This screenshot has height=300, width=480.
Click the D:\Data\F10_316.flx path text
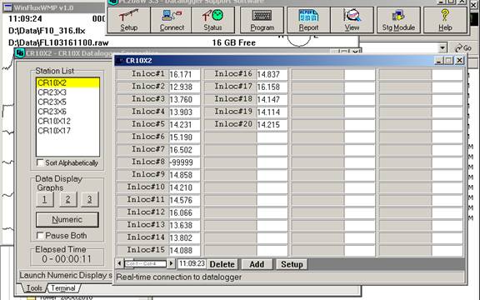47,31
